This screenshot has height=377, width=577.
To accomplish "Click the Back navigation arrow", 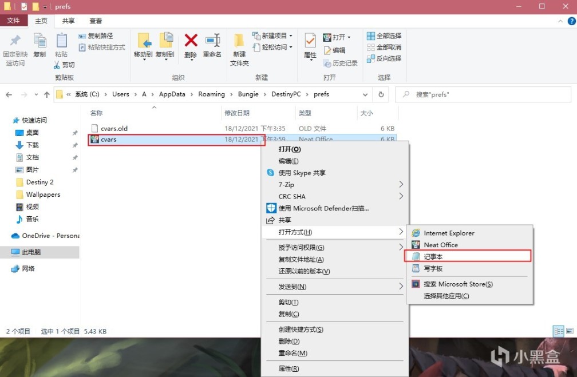I will [9, 94].
